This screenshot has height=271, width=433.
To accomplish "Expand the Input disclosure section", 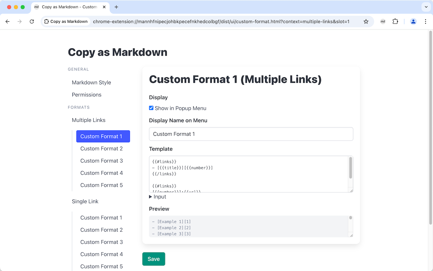I will click(157, 196).
